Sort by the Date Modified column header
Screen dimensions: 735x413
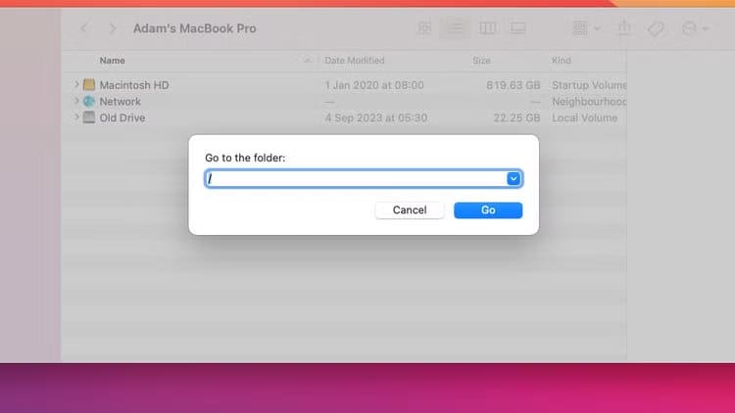[x=355, y=61]
